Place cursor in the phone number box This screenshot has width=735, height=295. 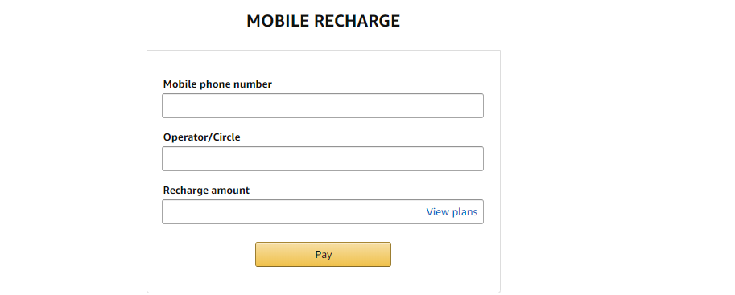tap(323, 106)
